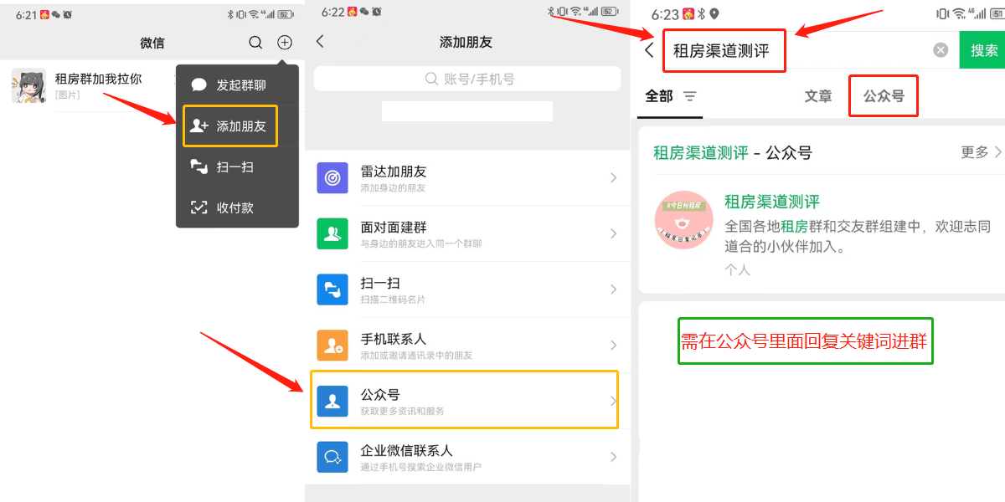Switch to the 公众号 tab in search results
Image resolution: width=1005 pixels, height=502 pixels.
tap(884, 96)
